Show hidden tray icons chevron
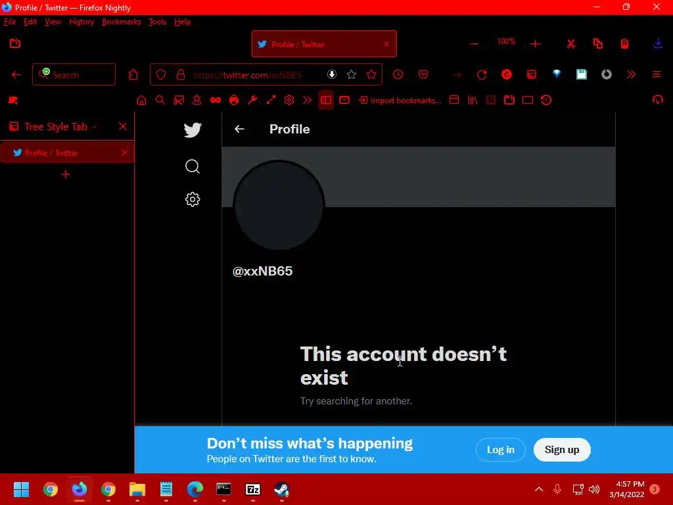This screenshot has width=673, height=505. point(539,489)
